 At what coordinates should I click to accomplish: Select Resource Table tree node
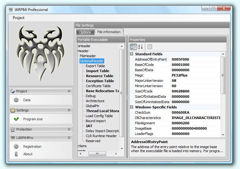click(100, 76)
